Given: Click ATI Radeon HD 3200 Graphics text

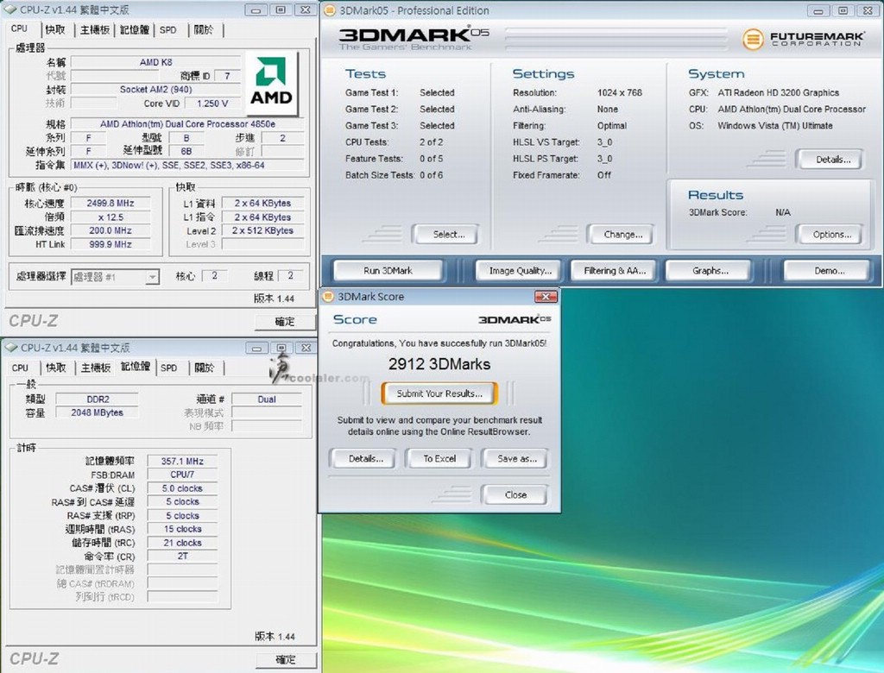Looking at the screenshot, I should pyautogui.click(x=778, y=92).
